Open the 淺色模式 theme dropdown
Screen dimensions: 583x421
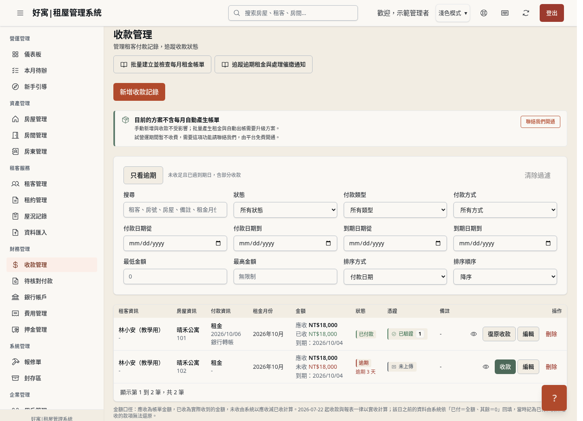point(453,13)
